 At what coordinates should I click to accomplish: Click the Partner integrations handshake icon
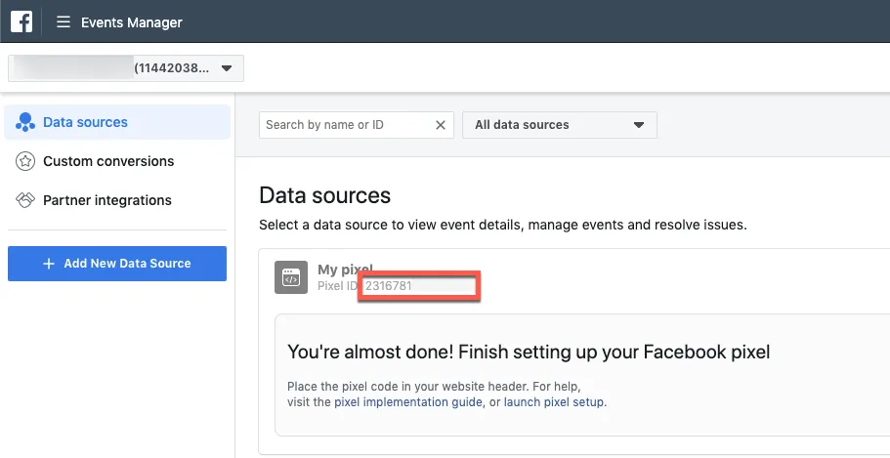25,200
